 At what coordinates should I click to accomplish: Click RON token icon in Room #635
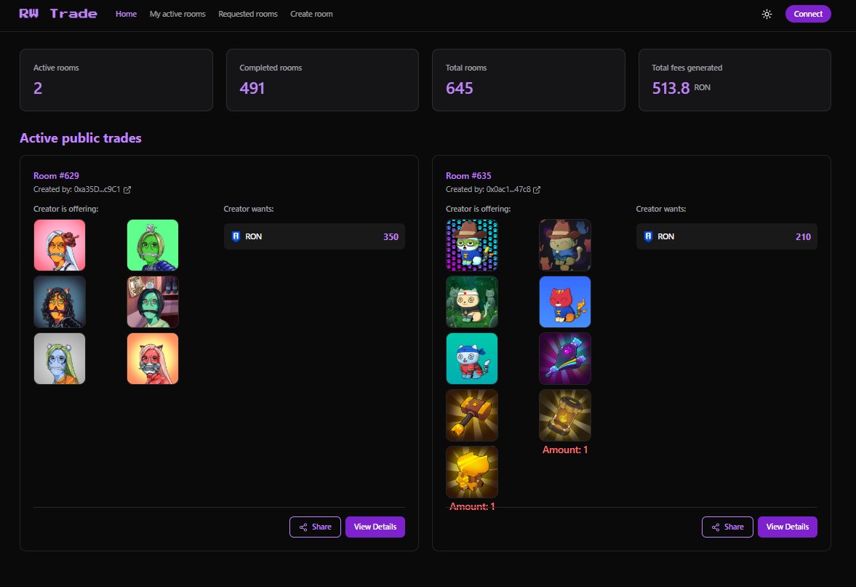[648, 236]
